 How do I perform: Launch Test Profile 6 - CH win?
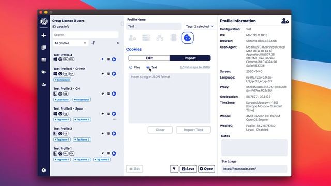[x=114, y=74]
